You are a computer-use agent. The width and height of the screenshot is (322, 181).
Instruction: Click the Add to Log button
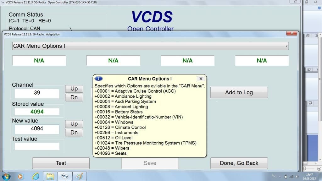[239, 92]
